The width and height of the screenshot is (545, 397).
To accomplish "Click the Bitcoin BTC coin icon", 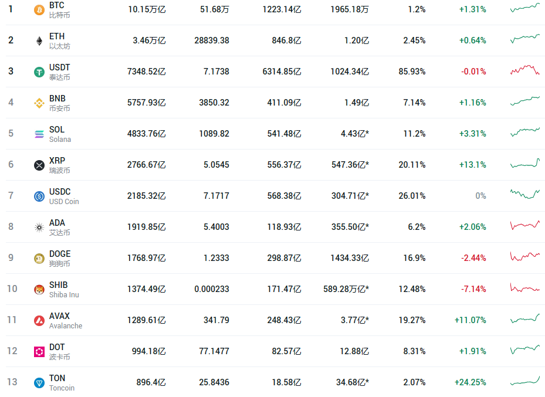I will pos(39,10).
